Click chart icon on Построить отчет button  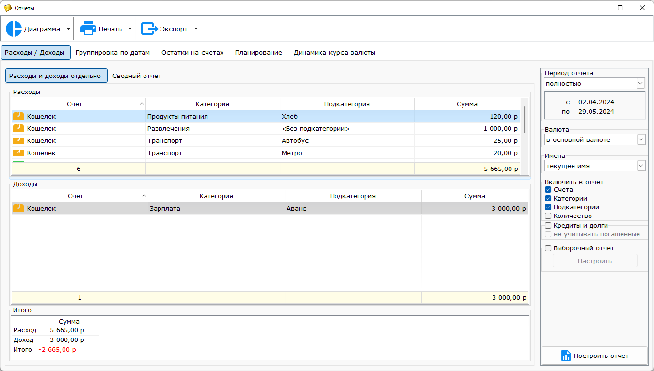click(566, 356)
